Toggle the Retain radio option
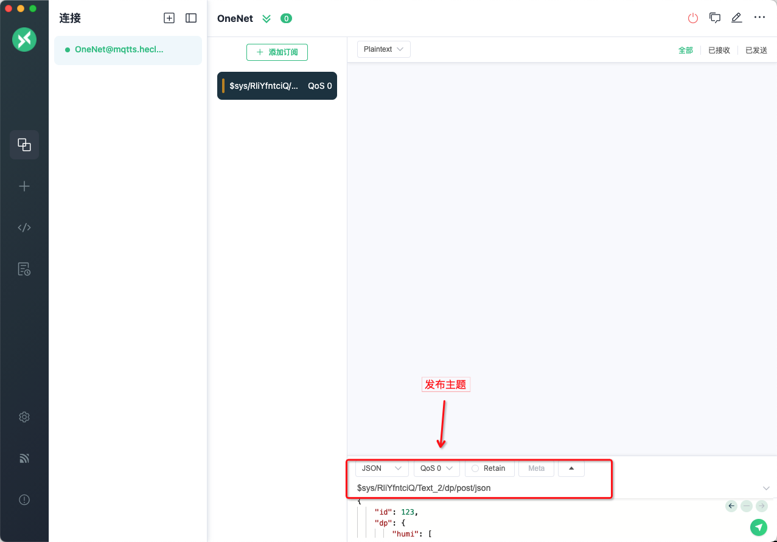This screenshot has width=777, height=542. click(489, 468)
